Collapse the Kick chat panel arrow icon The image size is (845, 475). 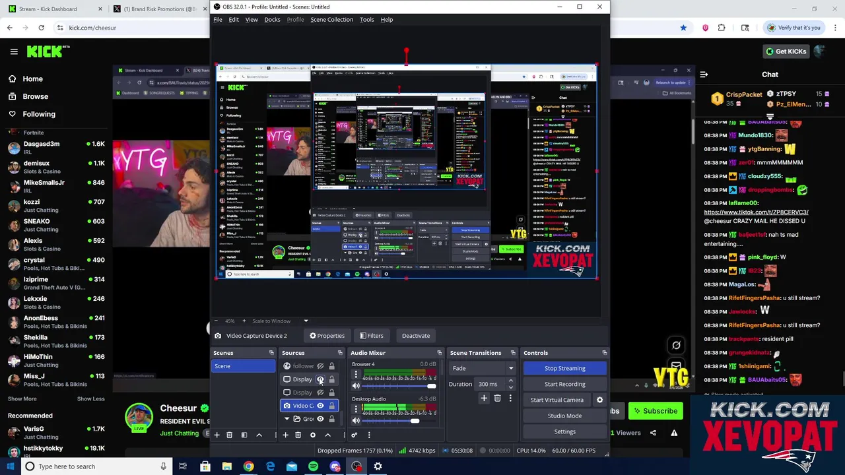pos(704,75)
